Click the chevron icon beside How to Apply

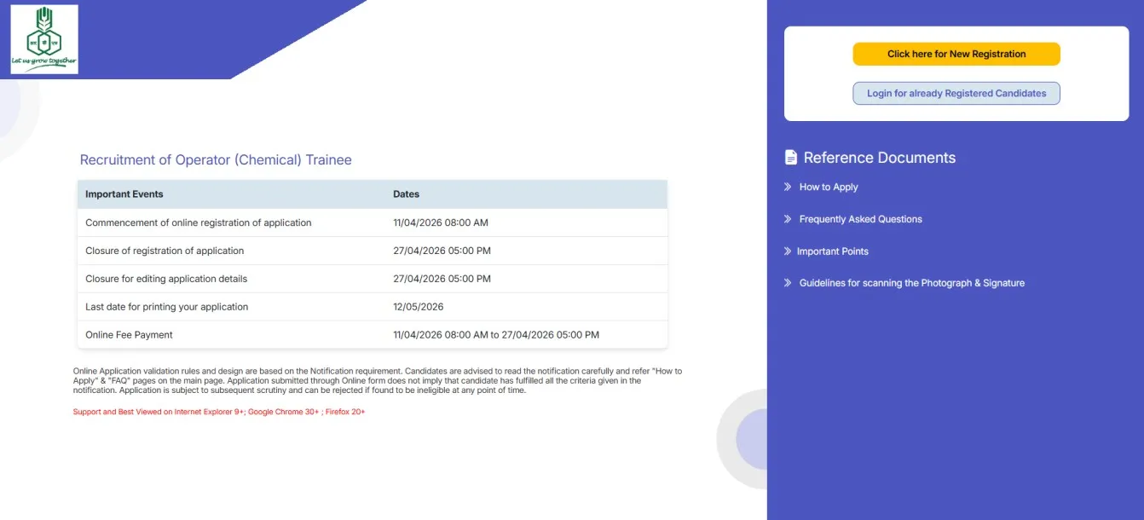tap(788, 187)
